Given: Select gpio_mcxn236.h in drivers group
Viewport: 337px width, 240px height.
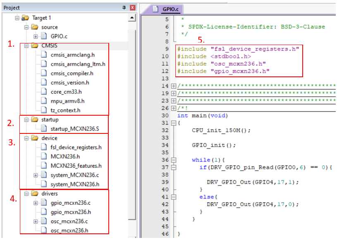Looking at the screenshot, I should pyautogui.click(x=71, y=212).
